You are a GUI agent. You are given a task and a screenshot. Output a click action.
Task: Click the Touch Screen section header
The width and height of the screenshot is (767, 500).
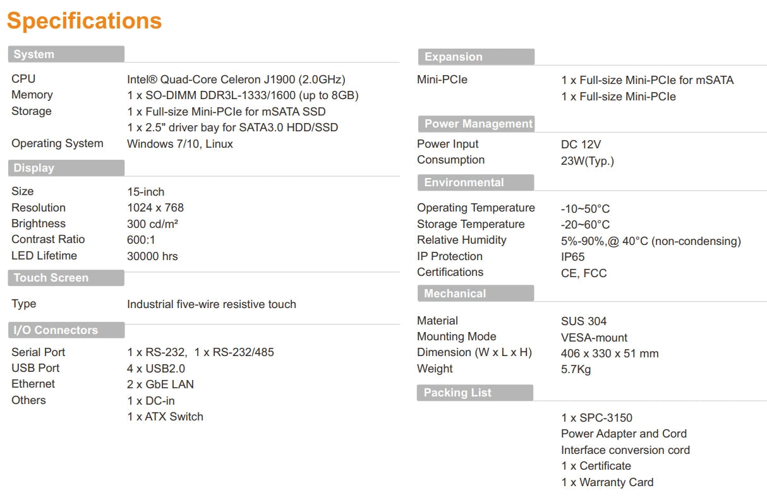pos(51,278)
